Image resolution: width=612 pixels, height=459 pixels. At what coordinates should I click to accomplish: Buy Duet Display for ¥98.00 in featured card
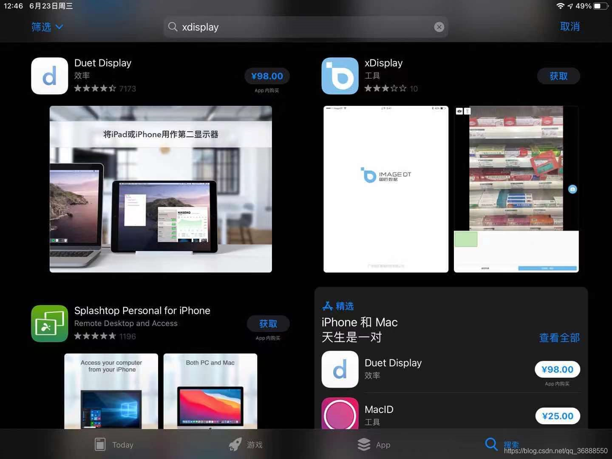(x=557, y=369)
